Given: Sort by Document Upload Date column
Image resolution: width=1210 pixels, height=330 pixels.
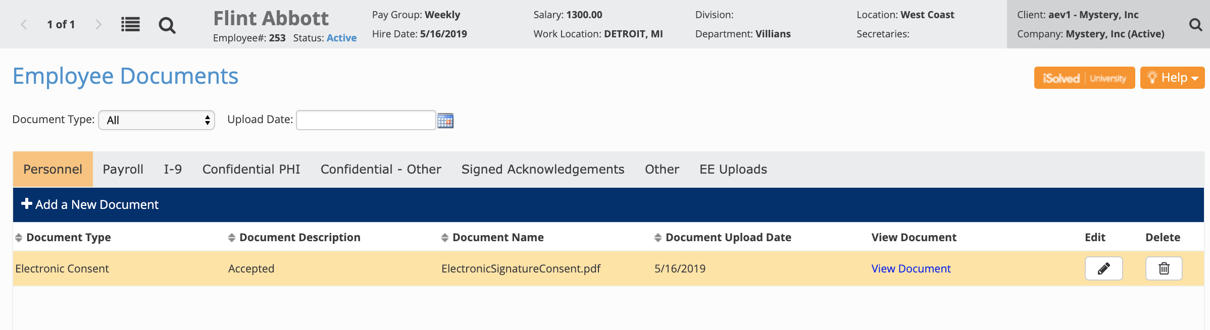Looking at the screenshot, I should click(x=658, y=238).
